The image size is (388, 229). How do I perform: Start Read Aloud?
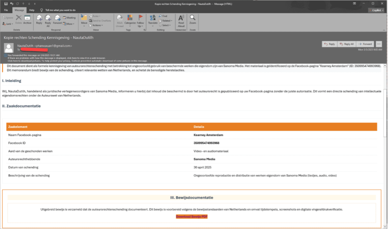coord(181,21)
